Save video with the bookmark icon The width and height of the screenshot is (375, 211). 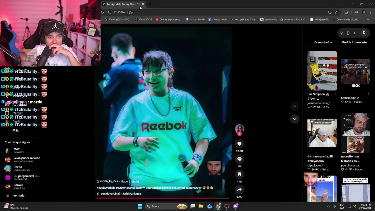pos(239,174)
